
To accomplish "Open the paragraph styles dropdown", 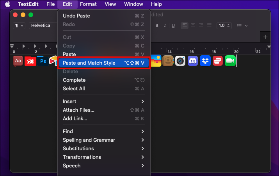I will coord(19,26).
